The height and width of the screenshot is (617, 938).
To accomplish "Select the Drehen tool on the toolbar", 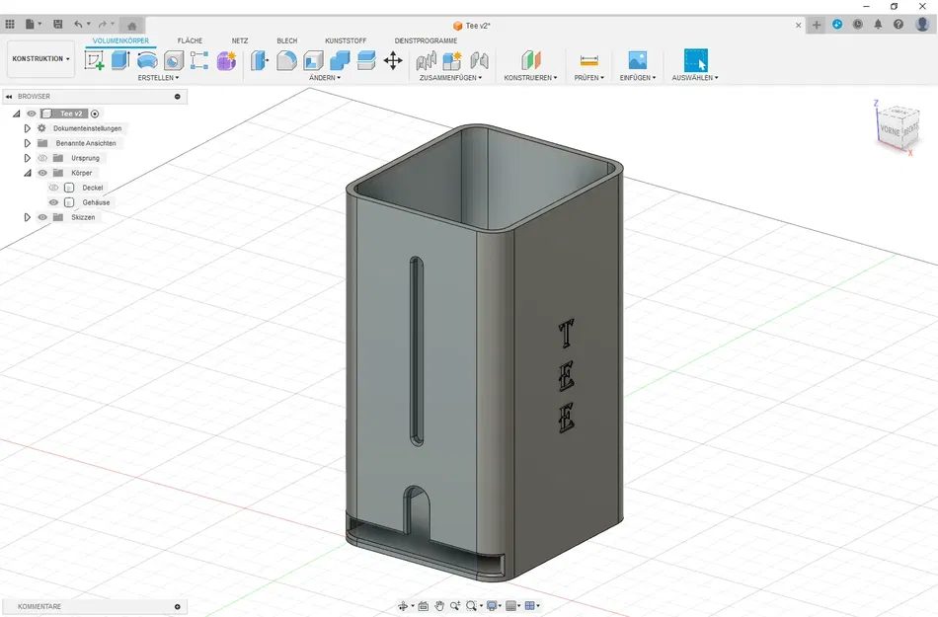I will point(146,59).
